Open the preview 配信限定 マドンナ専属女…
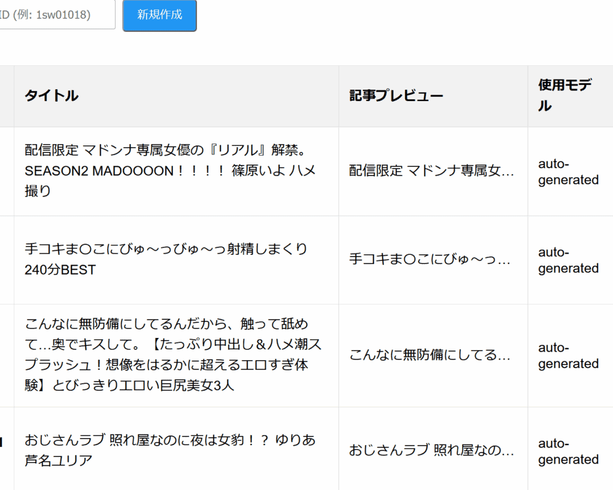The image size is (613, 490). (432, 171)
